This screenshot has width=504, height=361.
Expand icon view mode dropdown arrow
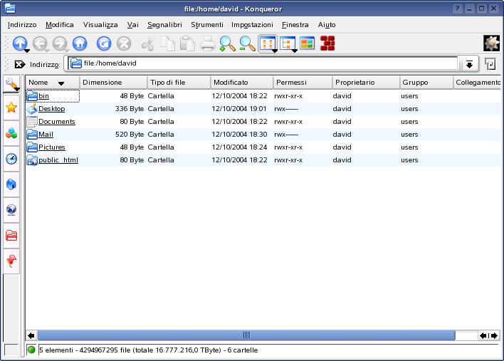[x=275, y=51]
